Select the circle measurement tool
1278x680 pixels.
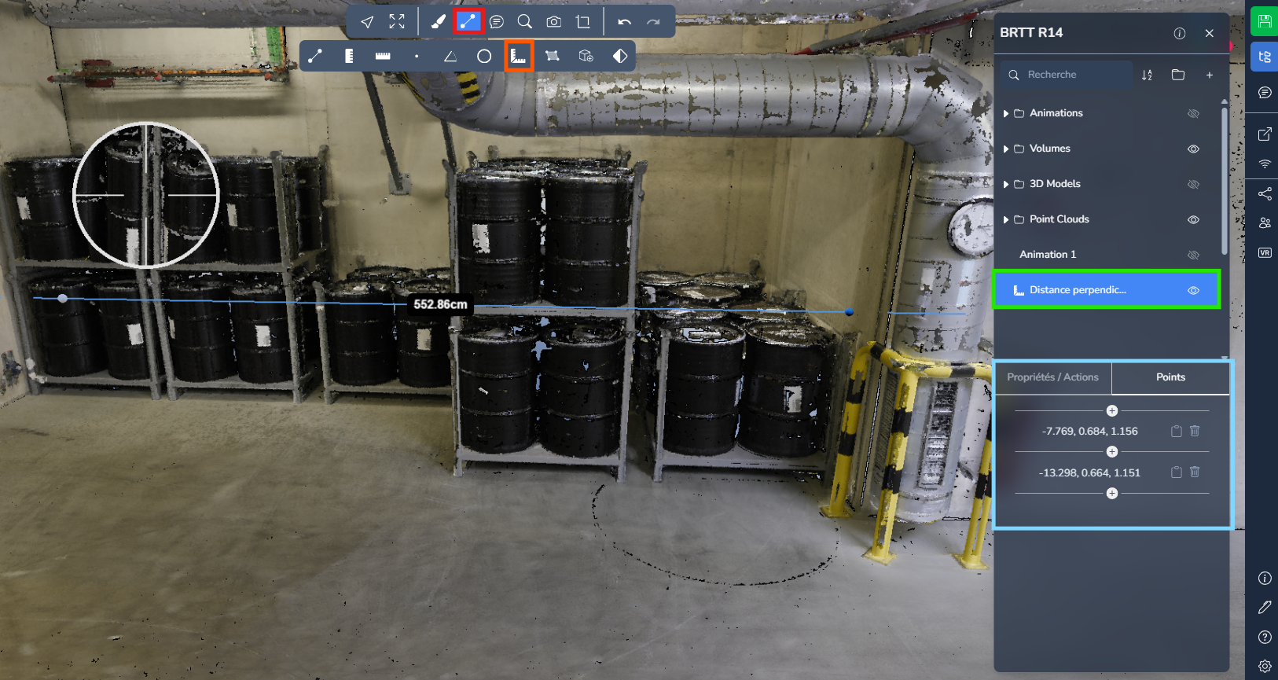click(x=484, y=56)
